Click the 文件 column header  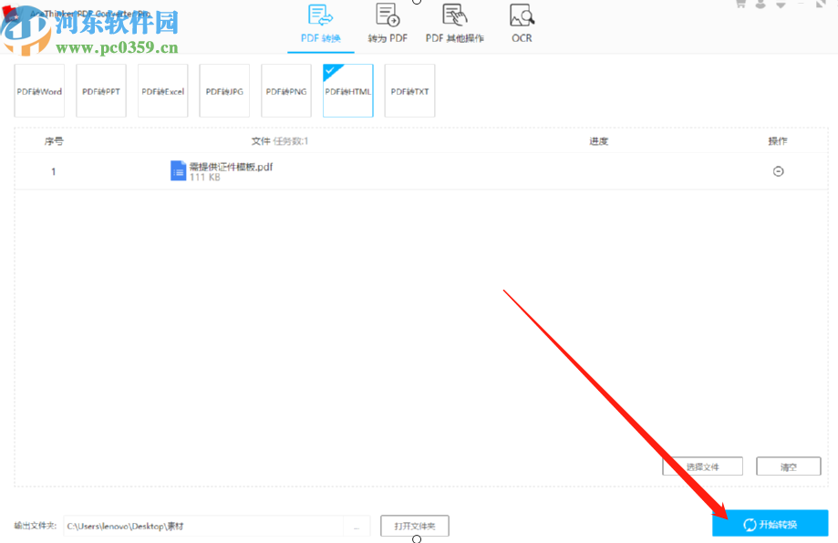pyautogui.click(x=261, y=141)
